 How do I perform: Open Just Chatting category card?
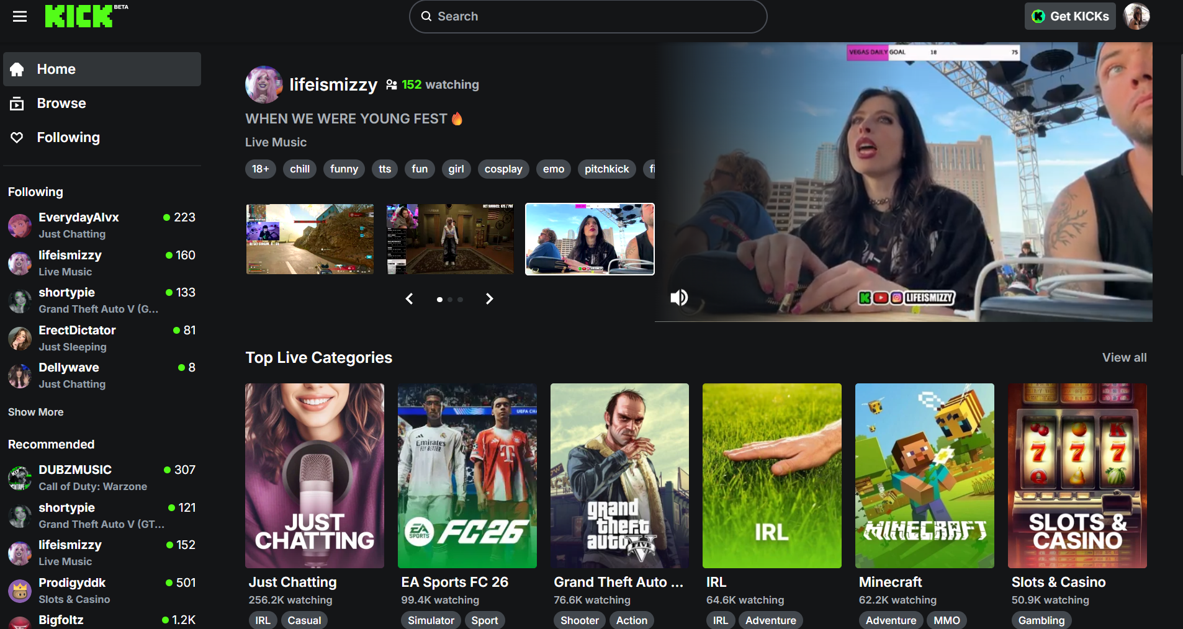tap(315, 476)
